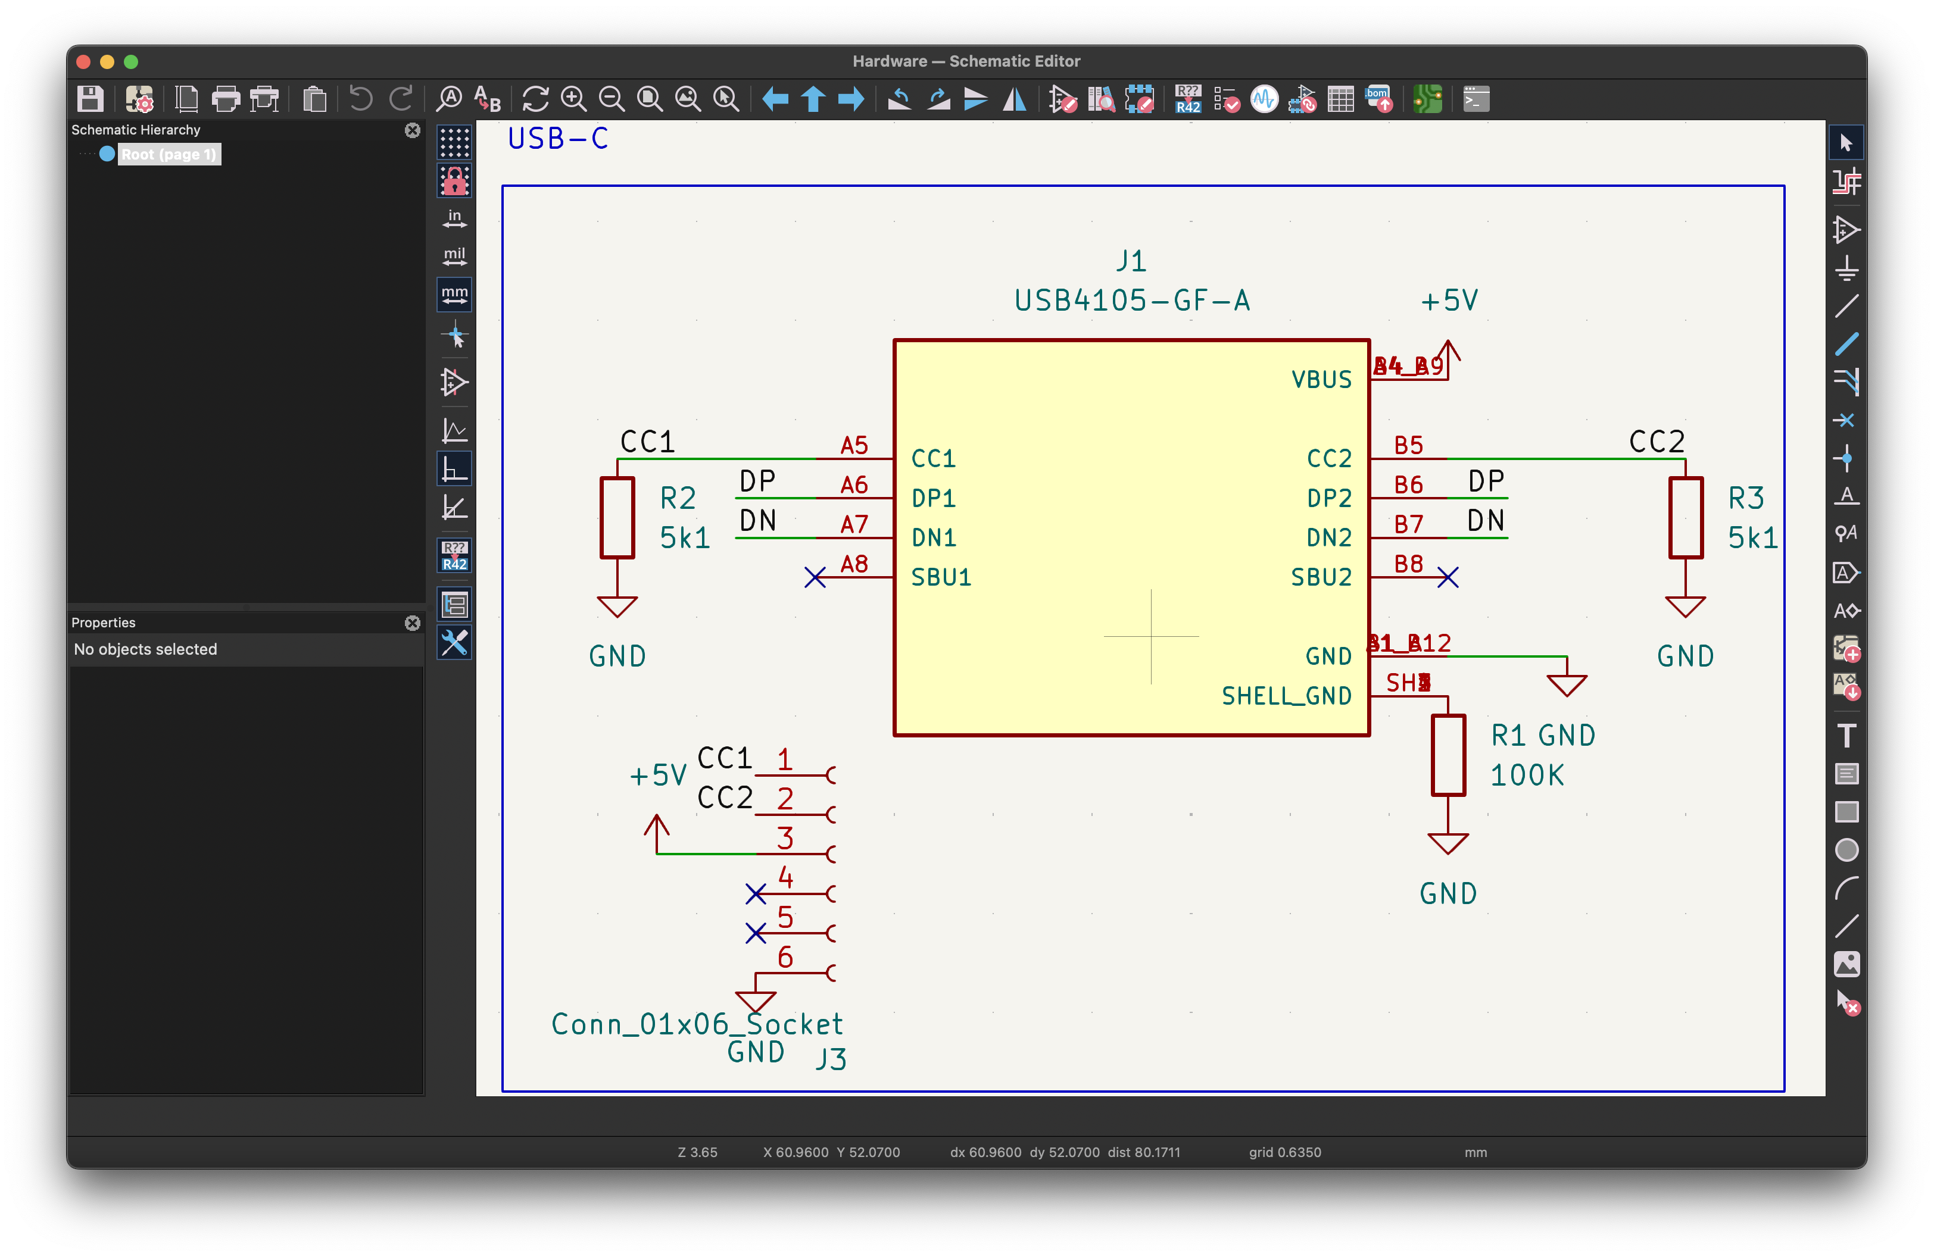Open the Symbol Library Browser

(x=1101, y=99)
